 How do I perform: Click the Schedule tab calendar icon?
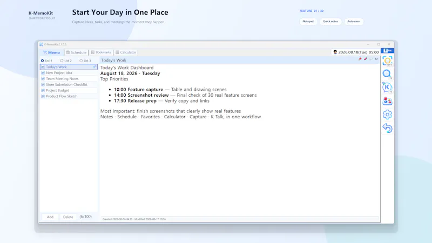point(68,52)
